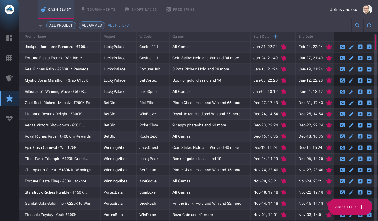This screenshot has height=221, width=378.
Task: Open the All Games filter dropdown
Action: tap(92, 25)
